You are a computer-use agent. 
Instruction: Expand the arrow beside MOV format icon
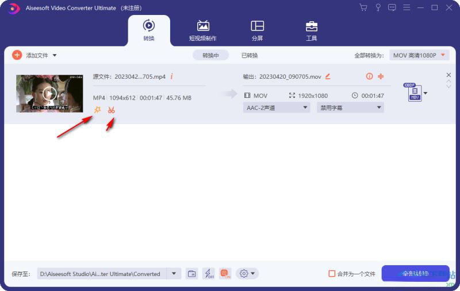(425, 93)
